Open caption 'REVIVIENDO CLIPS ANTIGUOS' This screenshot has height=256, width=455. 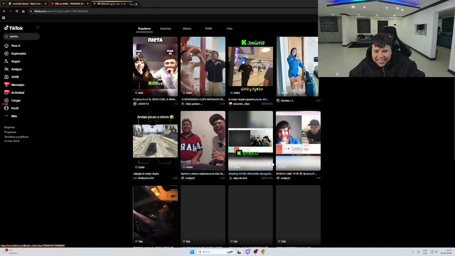point(203,100)
